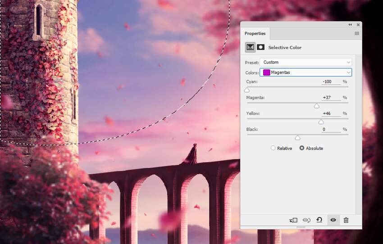Open the Colors Magentas dropdown

pyautogui.click(x=306, y=72)
